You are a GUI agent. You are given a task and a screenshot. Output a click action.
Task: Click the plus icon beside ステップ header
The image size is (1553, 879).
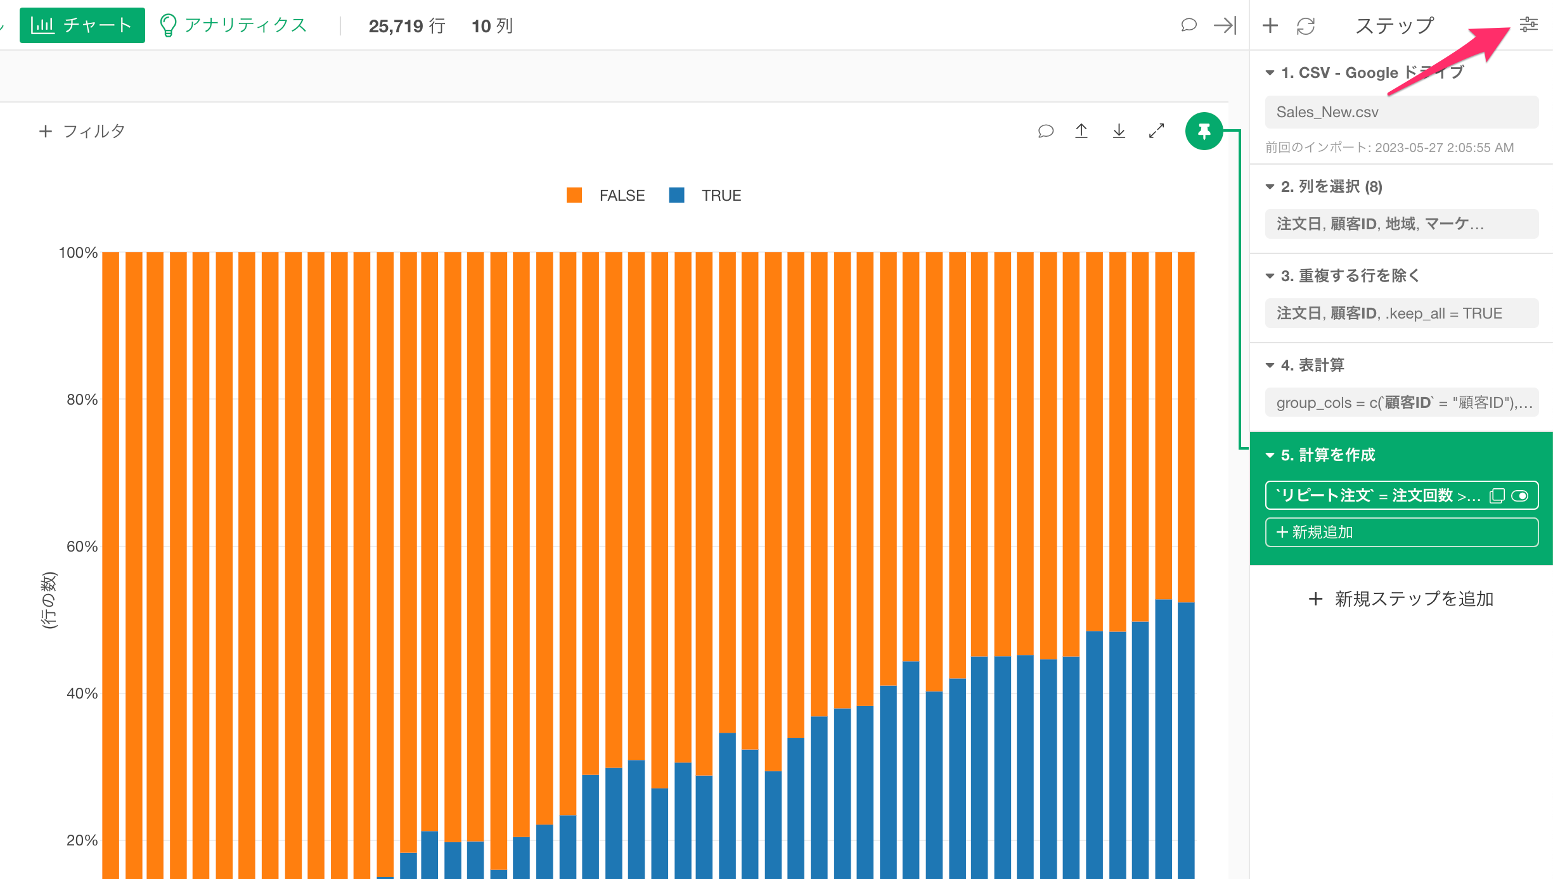click(x=1270, y=25)
